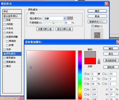The image size is (119, 100).
Task: Click the 不透明度 slider handle
Action: pyautogui.click(x=53, y=23)
